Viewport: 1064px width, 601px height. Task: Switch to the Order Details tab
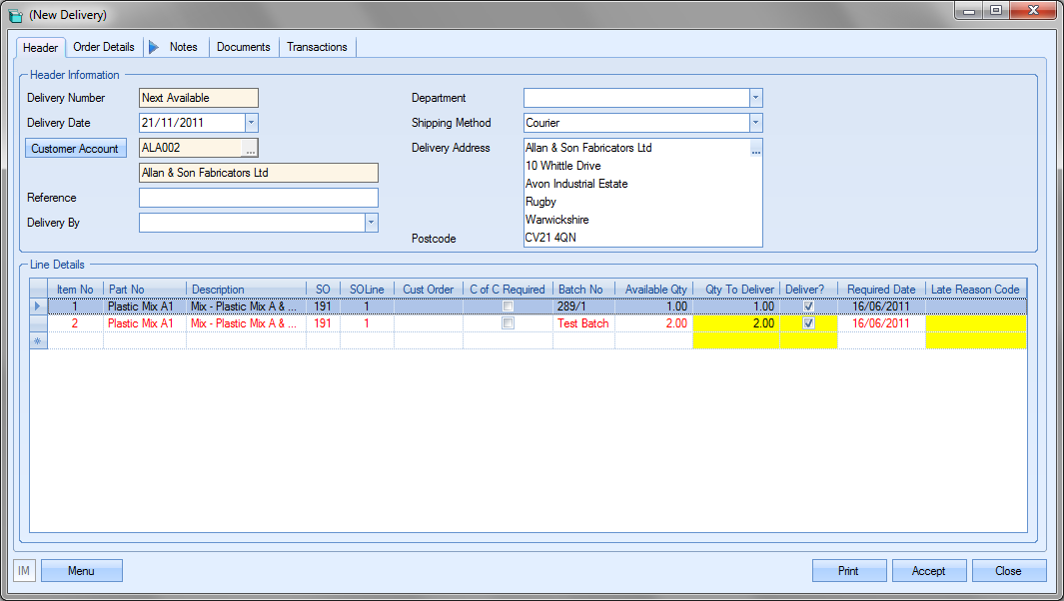click(104, 47)
